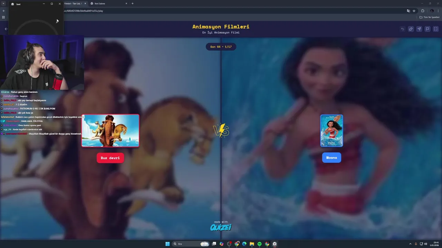Open Microsoft Edge from taskbar
The image size is (442, 248).
pos(244,244)
